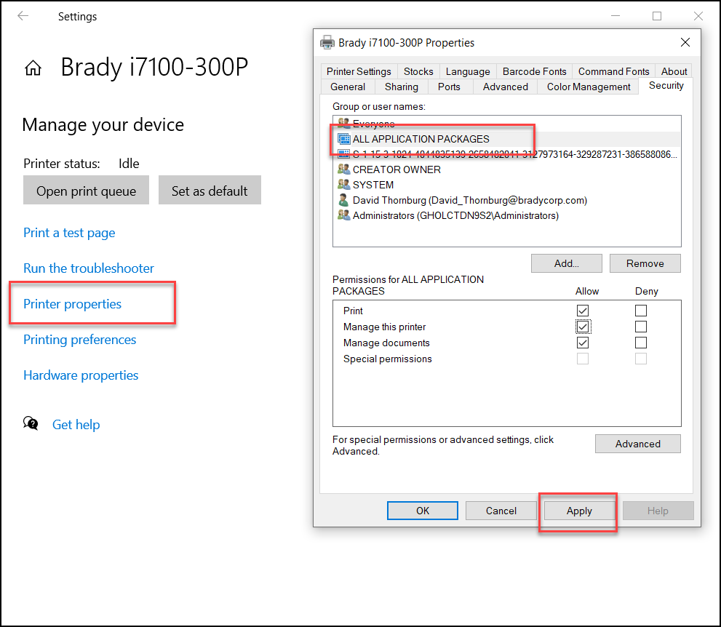The height and width of the screenshot is (627, 721).
Task: Open the Language tab
Action: pos(468,71)
